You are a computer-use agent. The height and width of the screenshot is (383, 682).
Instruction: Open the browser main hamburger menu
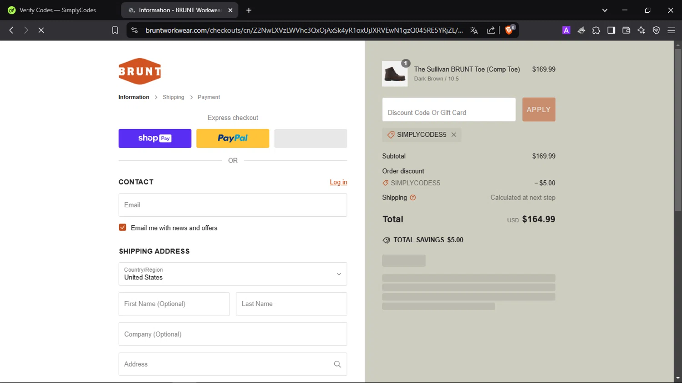click(671, 30)
